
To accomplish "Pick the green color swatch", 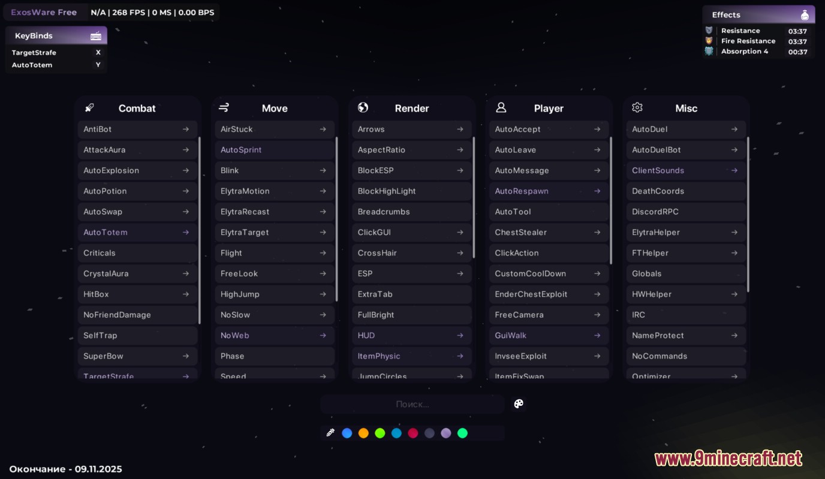I will click(x=380, y=433).
